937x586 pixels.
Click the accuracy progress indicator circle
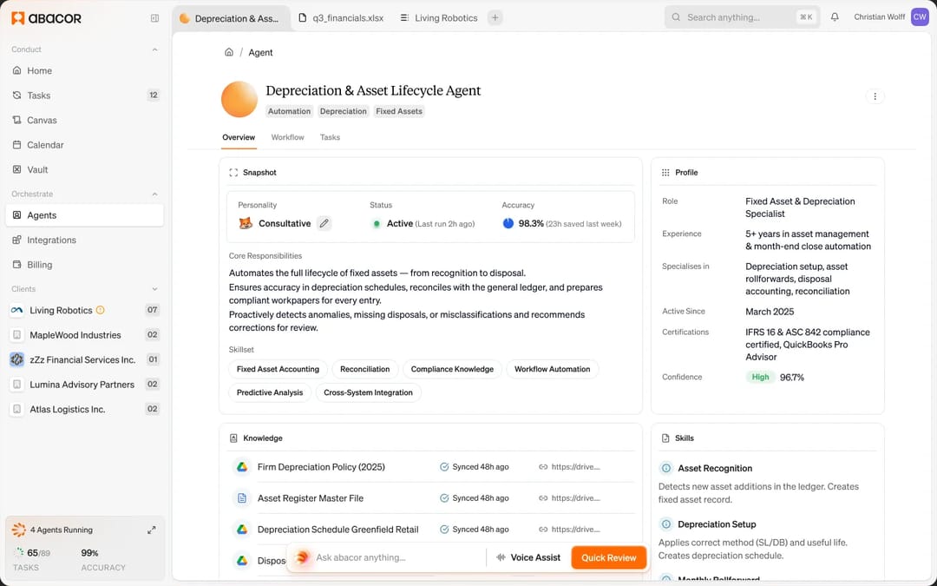point(508,224)
